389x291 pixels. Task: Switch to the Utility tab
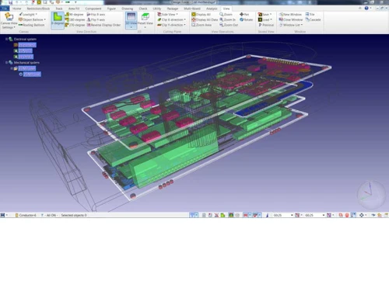[x=156, y=9]
